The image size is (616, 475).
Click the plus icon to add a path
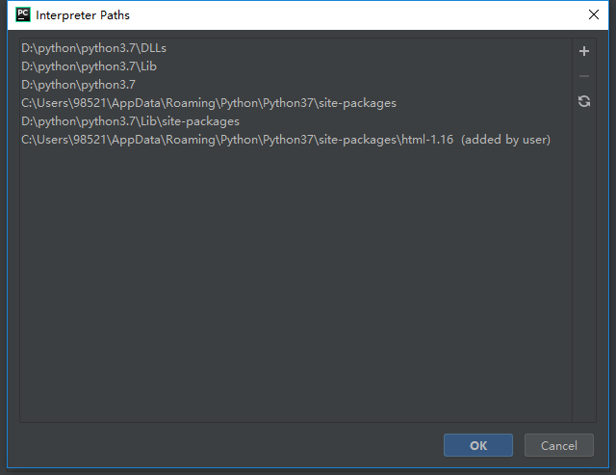coord(584,51)
